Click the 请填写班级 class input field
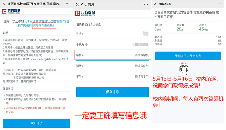 pyautogui.click(x=112, y=66)
